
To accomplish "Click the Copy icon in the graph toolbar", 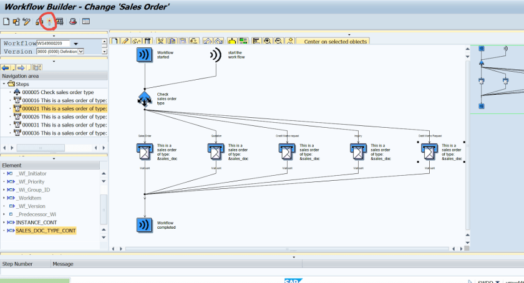I will 172,41.
